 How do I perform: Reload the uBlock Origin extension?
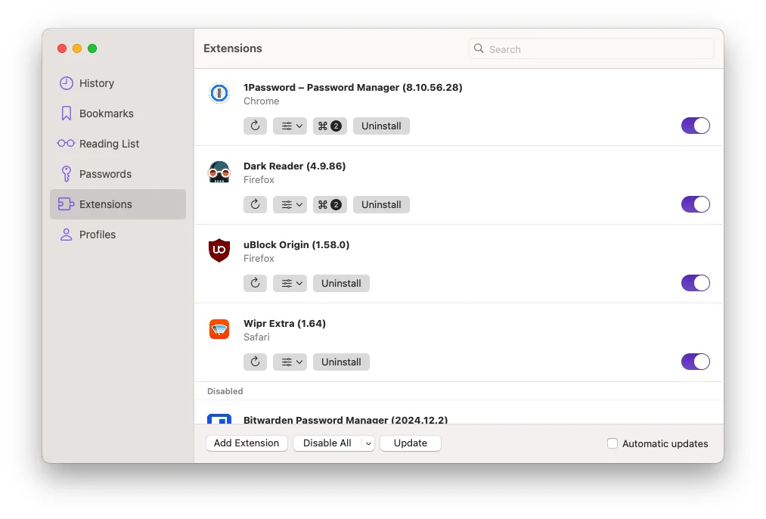click(255, 284)
